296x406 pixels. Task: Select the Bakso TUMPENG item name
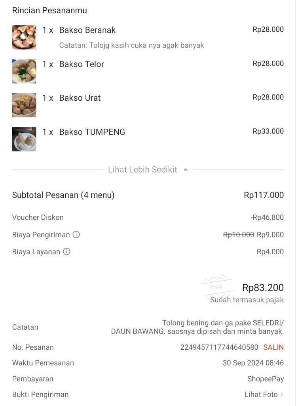click(92, 132)
